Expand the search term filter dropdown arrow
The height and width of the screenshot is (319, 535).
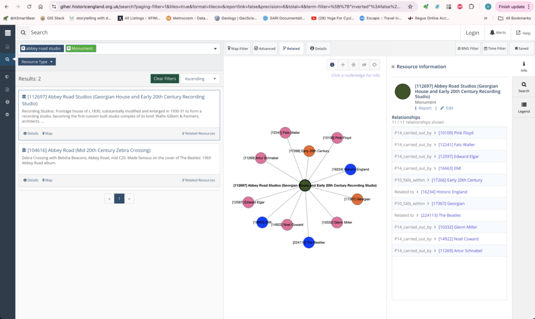215,49
